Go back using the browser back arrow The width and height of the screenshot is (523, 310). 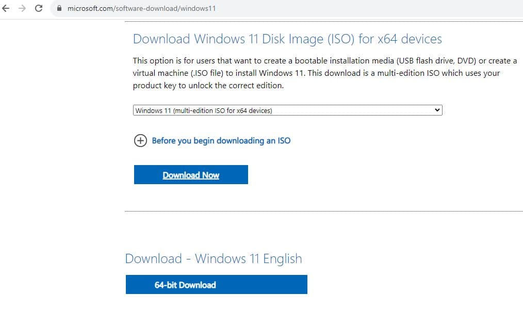pos(6,9)
